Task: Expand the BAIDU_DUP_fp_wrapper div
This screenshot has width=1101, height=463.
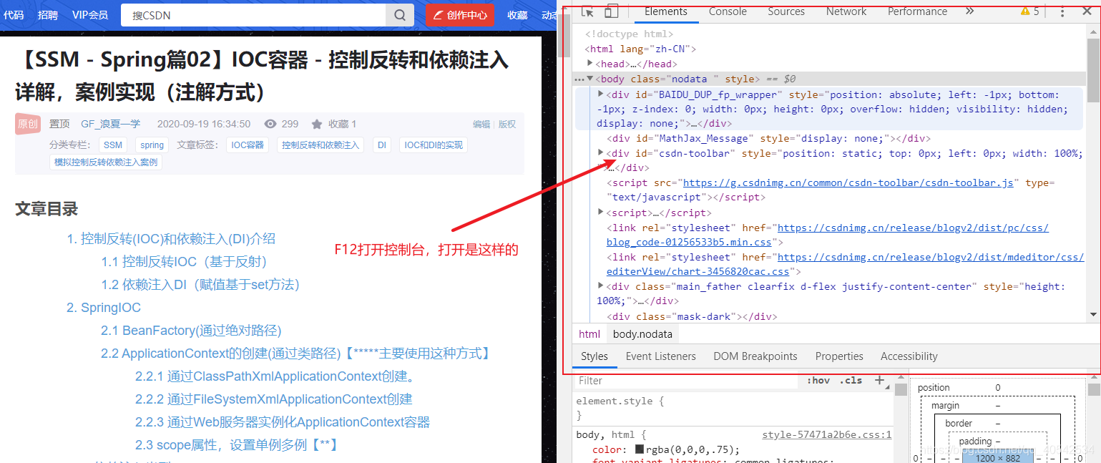Action: [x=601, y=94]
